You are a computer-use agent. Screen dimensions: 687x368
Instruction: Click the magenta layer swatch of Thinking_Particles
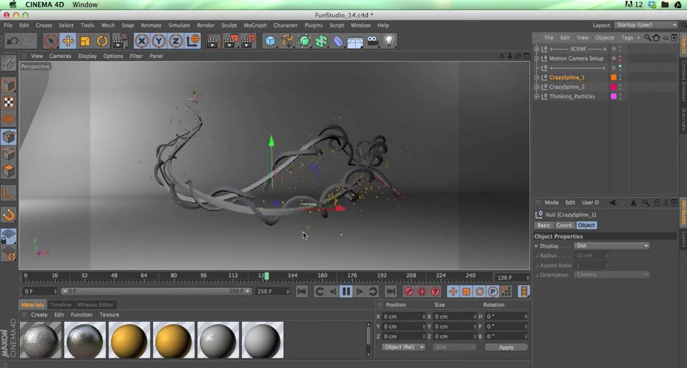613,96
